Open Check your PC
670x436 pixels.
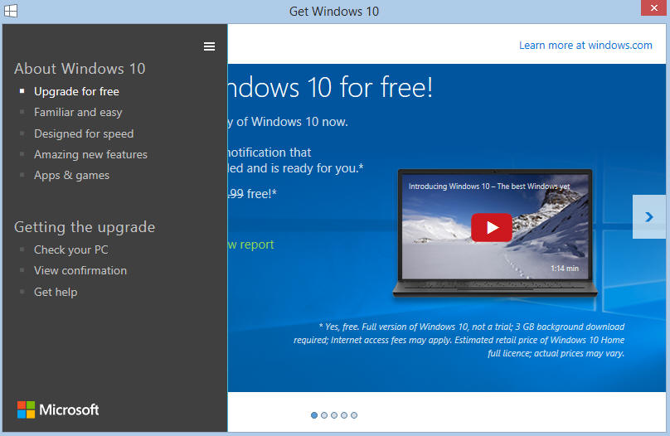[x=70, y=249]
